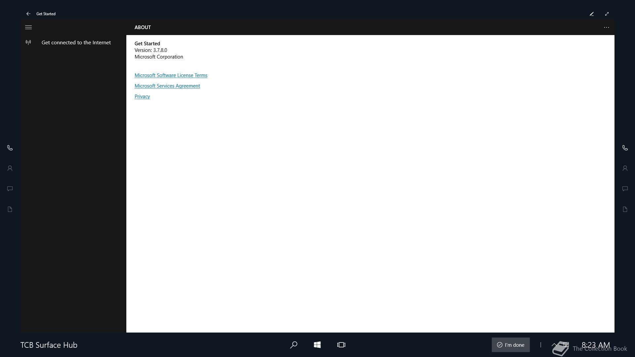
Task: Open Microsoft Software License Terms link
Action: [x=171, y=75]
